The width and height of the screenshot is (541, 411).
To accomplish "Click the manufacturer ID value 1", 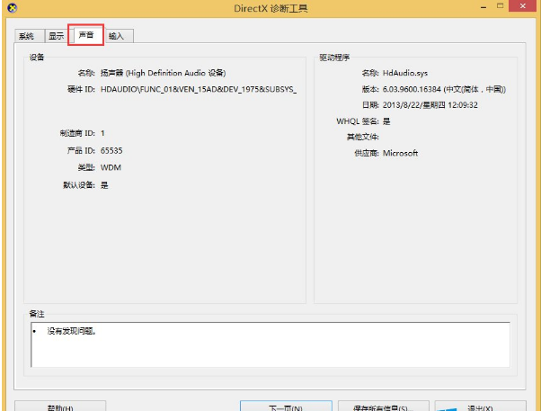I will coord(102,133).
